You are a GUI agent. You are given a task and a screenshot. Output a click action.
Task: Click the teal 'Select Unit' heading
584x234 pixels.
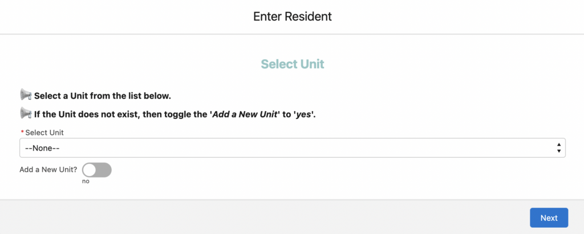pyautogui.click(x=293, y=64)
